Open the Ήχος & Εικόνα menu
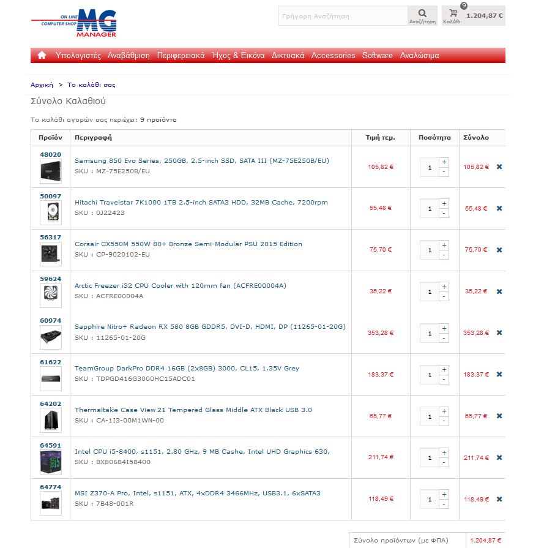This screenshot has height=548, width=533. [x=238, y=56]
